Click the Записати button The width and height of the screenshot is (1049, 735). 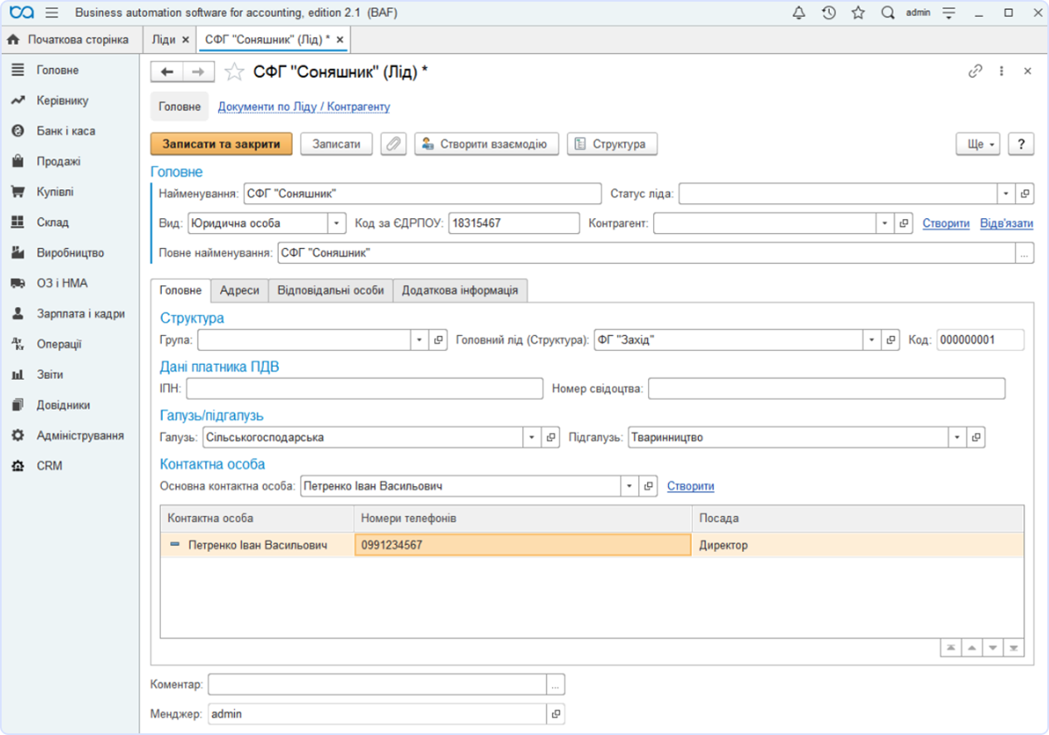(x=336, y=144)
